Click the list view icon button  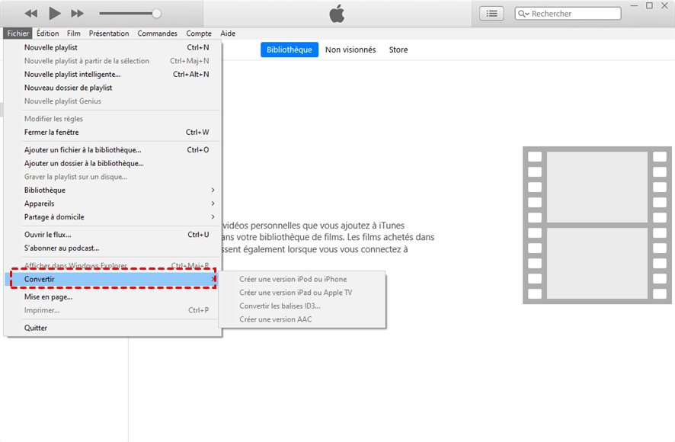pos(491,14)
